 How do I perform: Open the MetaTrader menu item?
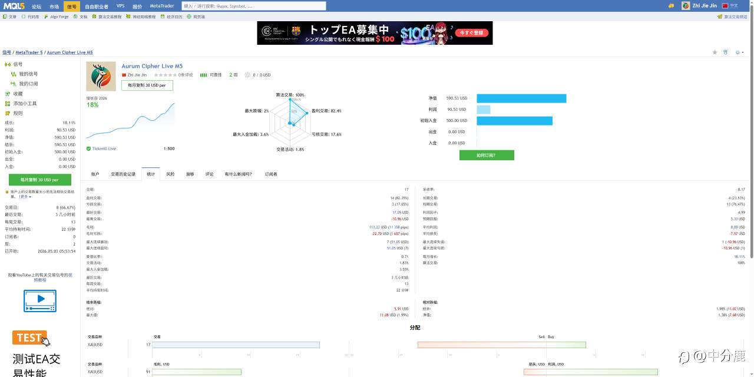point(162,6)
